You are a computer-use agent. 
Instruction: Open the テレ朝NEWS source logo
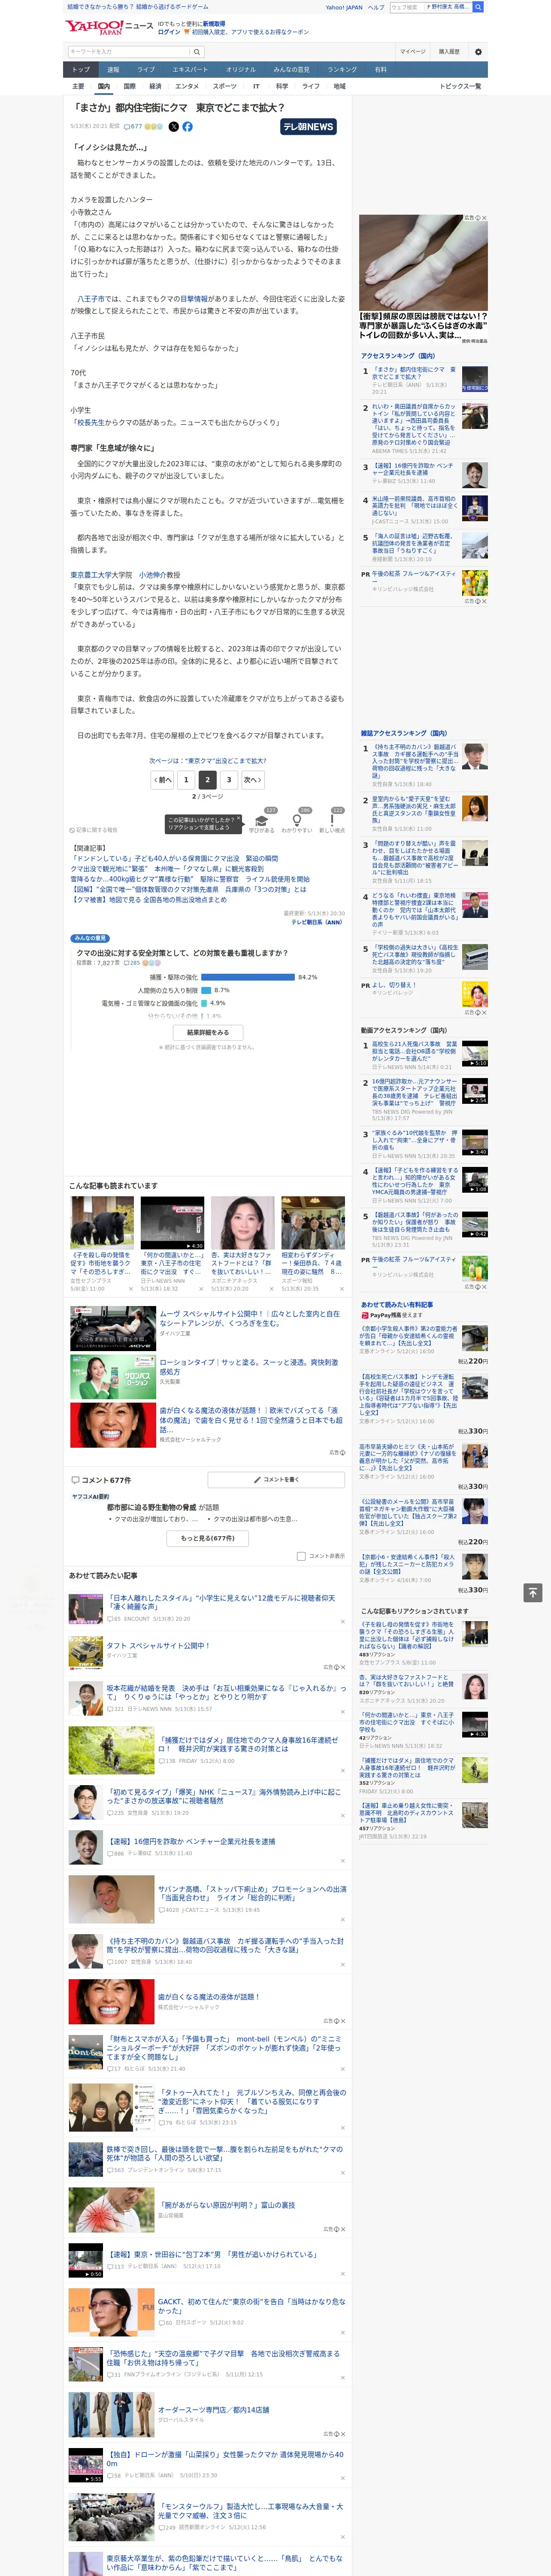click(308, 127)
